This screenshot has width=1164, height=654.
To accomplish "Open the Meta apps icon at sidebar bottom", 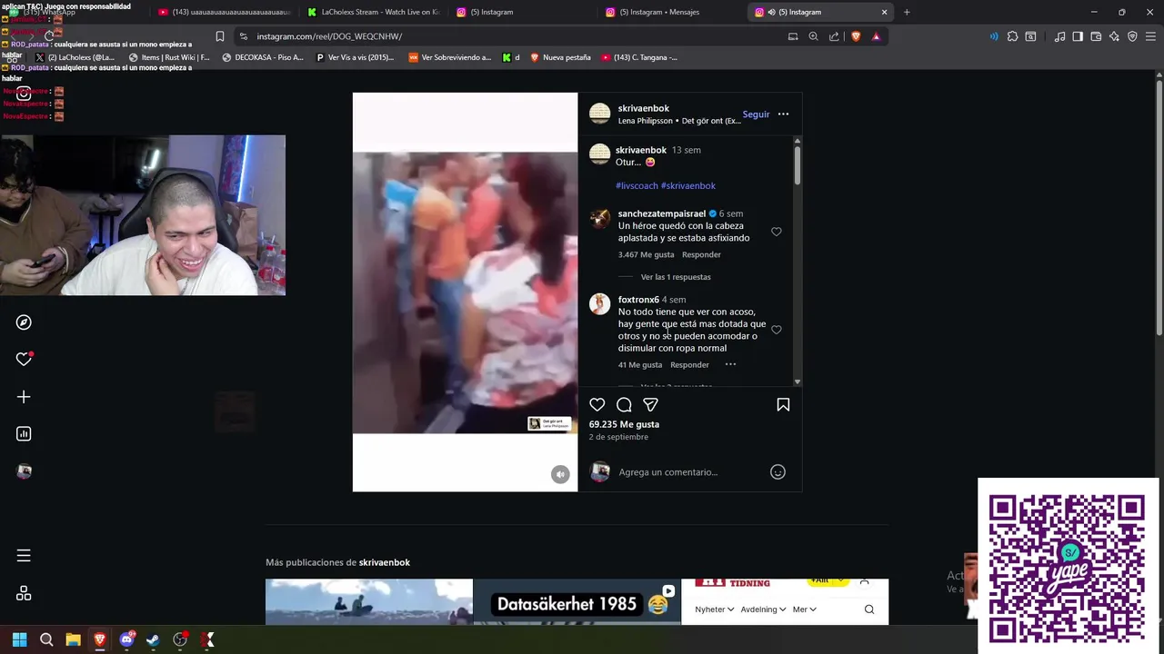I will point(24,593).
